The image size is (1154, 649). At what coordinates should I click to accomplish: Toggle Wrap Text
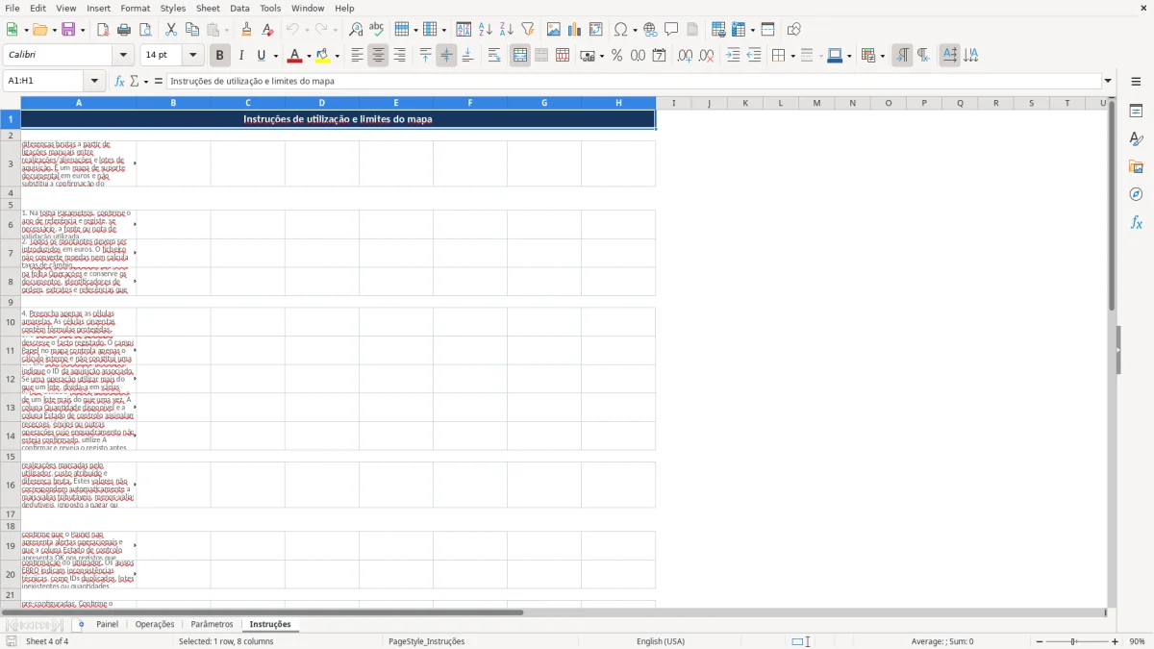pos(494,56)
